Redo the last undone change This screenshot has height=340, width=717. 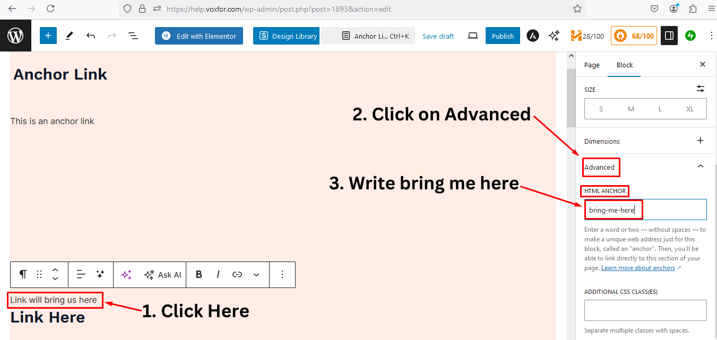112,36
